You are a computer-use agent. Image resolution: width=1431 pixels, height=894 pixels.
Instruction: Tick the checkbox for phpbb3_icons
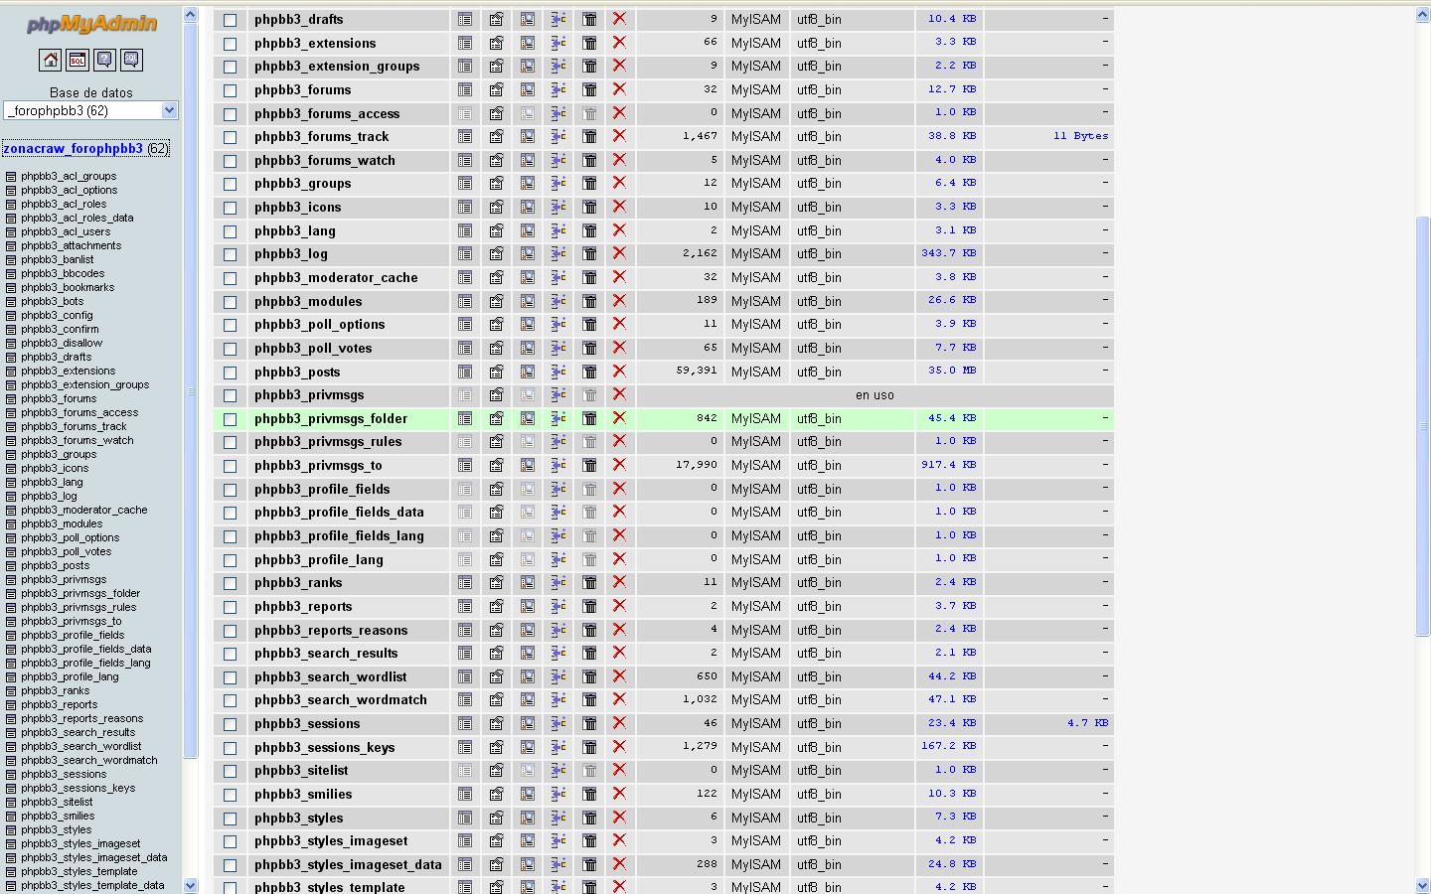coord(231,208)
